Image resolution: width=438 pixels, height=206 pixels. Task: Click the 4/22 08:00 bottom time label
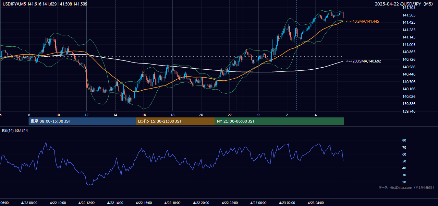point(29,203)
